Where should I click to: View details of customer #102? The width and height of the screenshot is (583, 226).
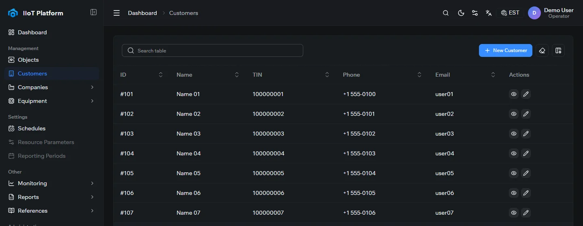[514, 114]
